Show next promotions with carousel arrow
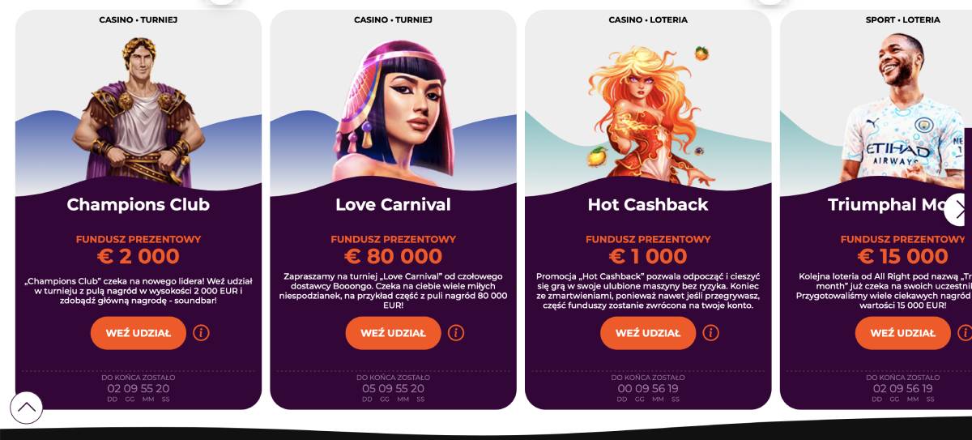 (x=959, y=209)
